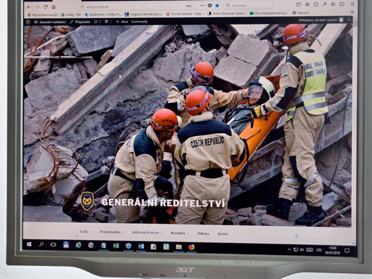Screen dimensions: 372x279
Task: Open Excel from the taskbar
Action: [116, 246]
